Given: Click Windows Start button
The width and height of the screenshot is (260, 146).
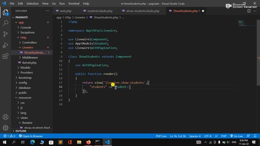Looking at the screenshot, I should [x=4, y=142].
